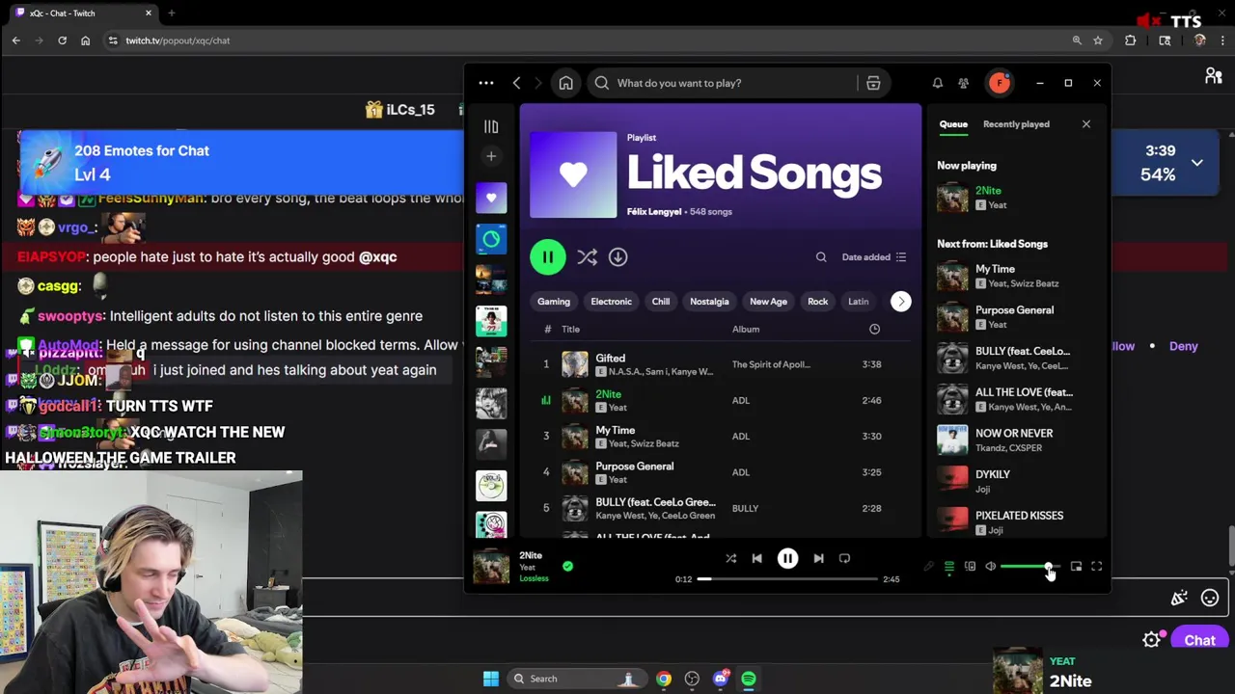Open Browse icon in Spotify search bar

point(873,83)
